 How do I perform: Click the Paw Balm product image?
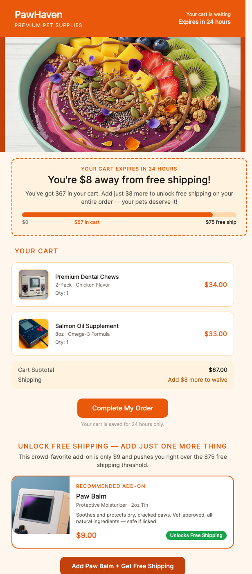[x=41, y=505]
